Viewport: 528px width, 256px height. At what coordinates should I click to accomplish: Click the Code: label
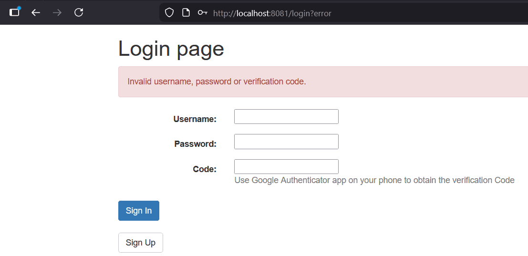pos(205,169)
